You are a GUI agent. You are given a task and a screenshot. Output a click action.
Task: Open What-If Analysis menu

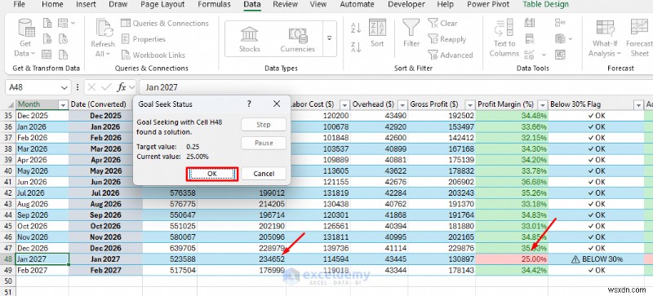point(605,38)
